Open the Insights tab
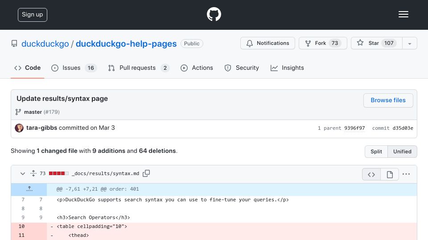 click(287, 68)
